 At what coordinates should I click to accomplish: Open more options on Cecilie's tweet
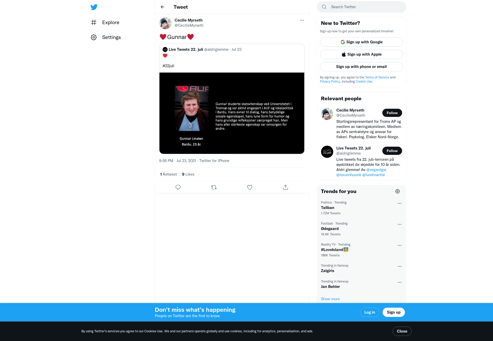[302, 20]
